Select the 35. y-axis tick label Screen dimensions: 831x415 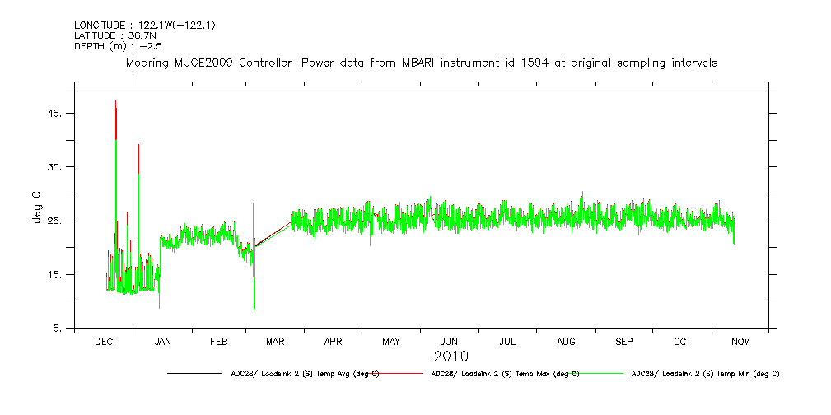54,166
